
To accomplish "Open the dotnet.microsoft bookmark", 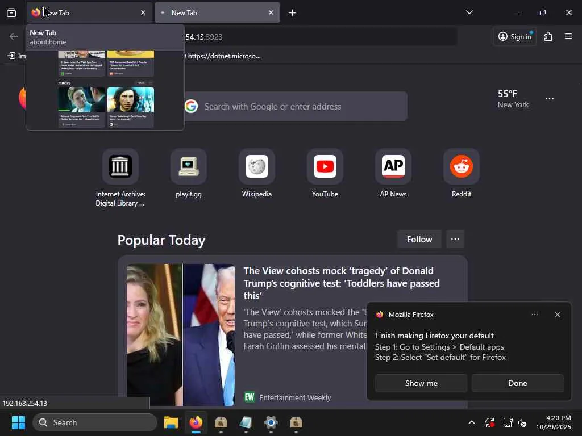I will pyautogui.click(x=223, y=56).
